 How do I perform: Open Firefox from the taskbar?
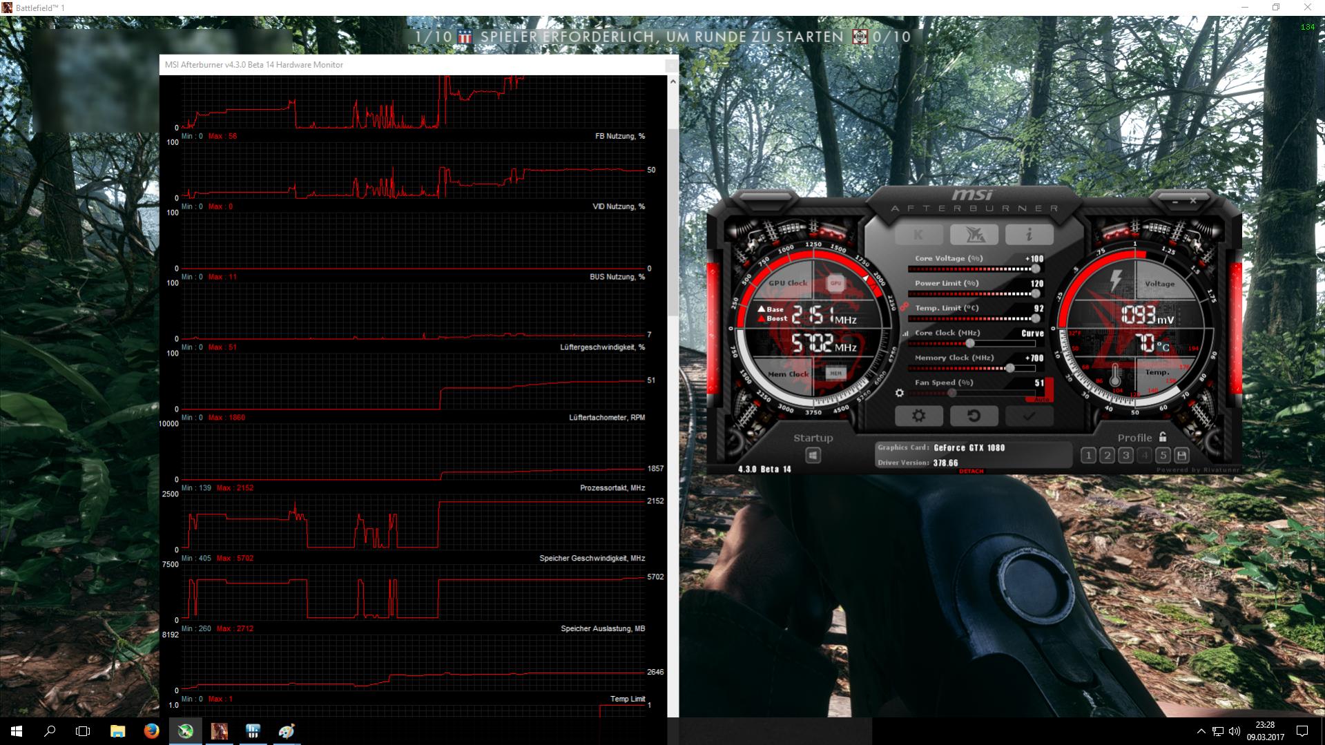point(151,731)
